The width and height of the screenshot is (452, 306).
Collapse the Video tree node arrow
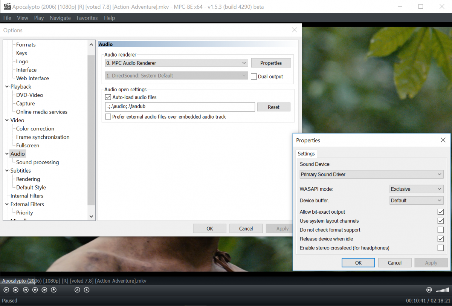(7, 120)
